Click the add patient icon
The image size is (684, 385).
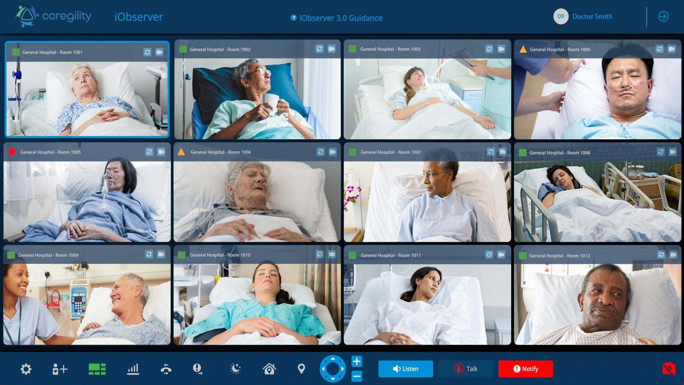(x=60, y=369)
